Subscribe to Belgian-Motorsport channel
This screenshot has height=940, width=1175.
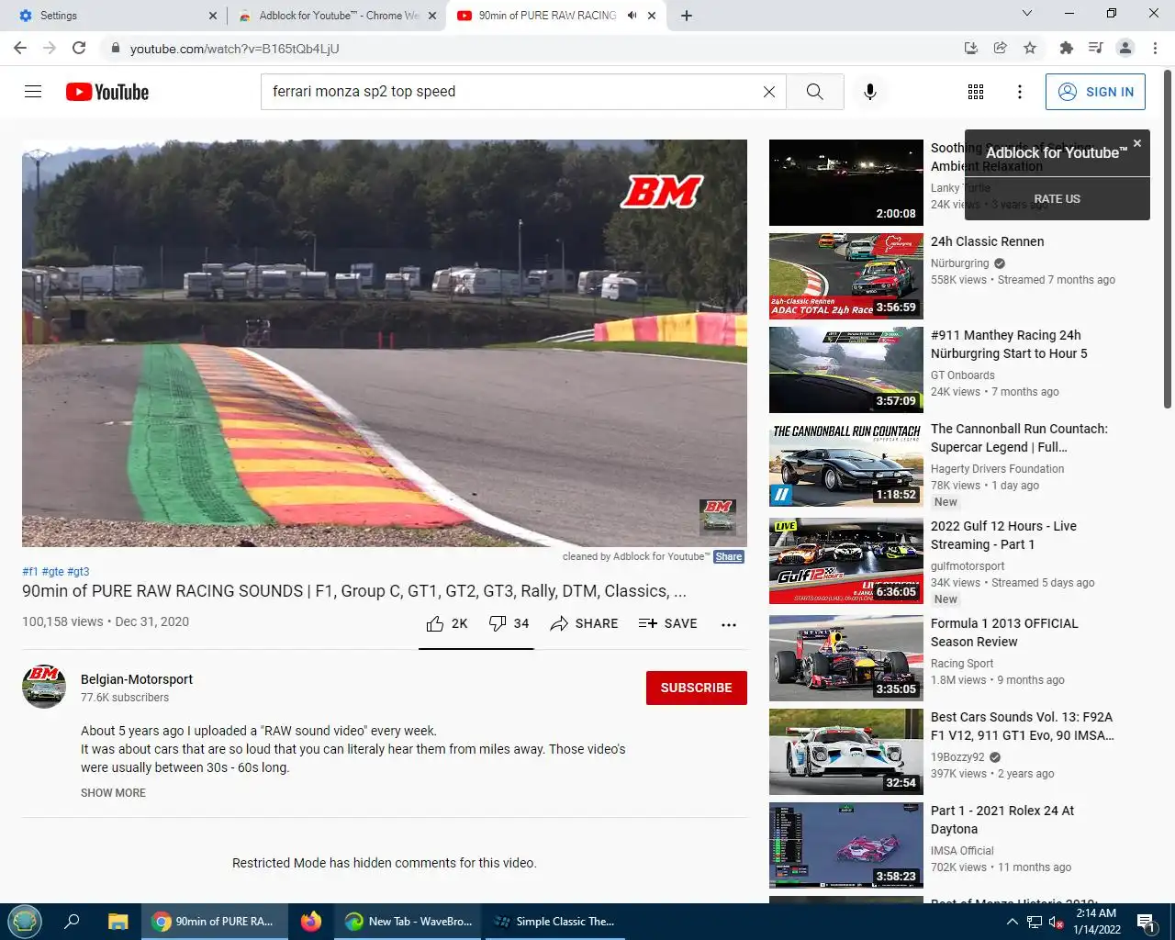(x=697, y=688)
